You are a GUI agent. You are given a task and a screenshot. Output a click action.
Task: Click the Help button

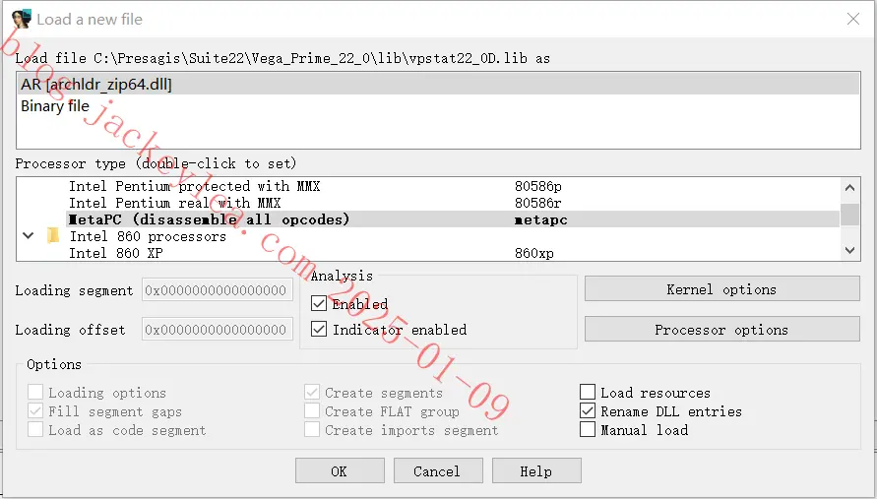(536, 471)
